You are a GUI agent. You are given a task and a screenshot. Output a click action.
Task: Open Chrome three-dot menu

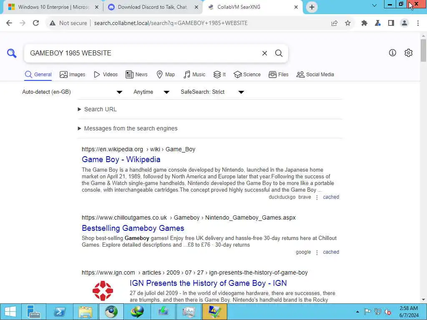tap(418, 23)
